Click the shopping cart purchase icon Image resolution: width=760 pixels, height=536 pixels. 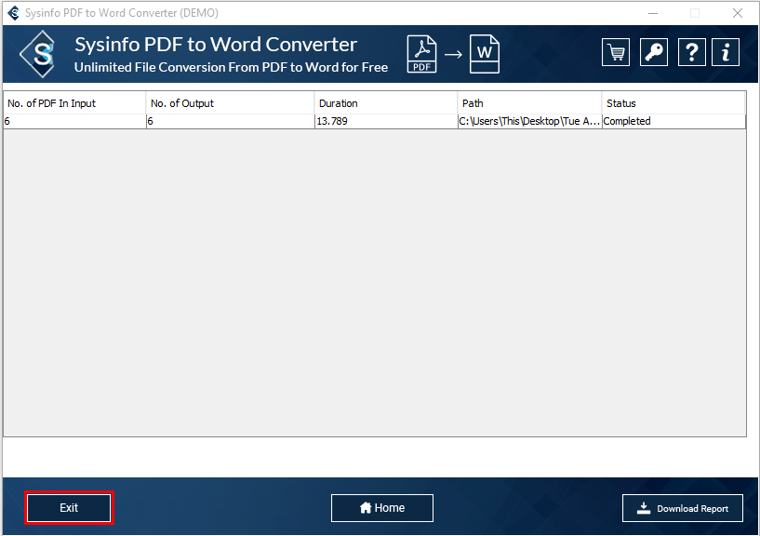(616, 53)
